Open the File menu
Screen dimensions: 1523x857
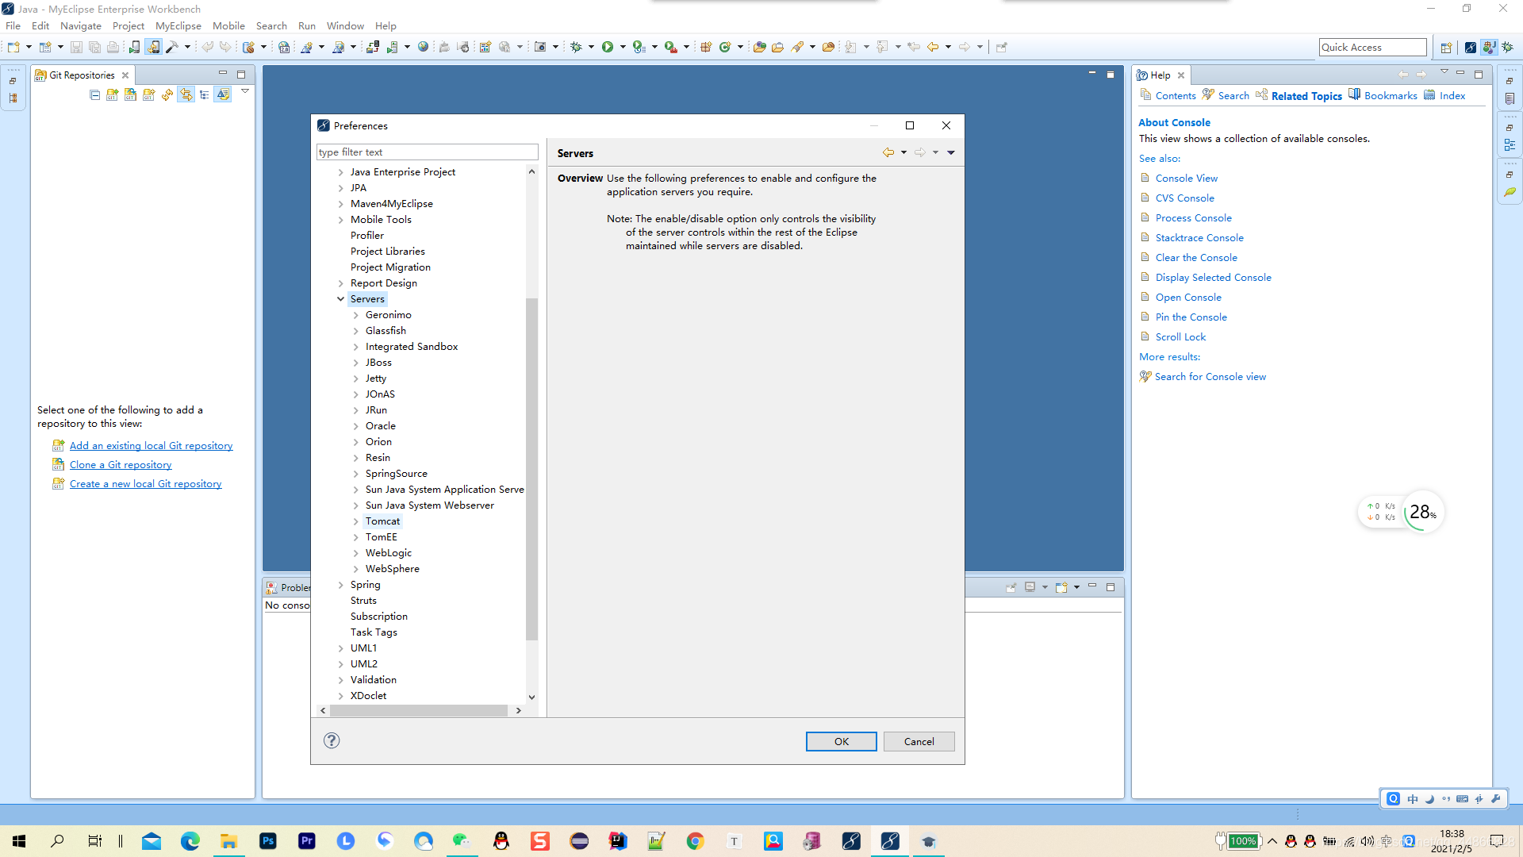coord(13,25)
